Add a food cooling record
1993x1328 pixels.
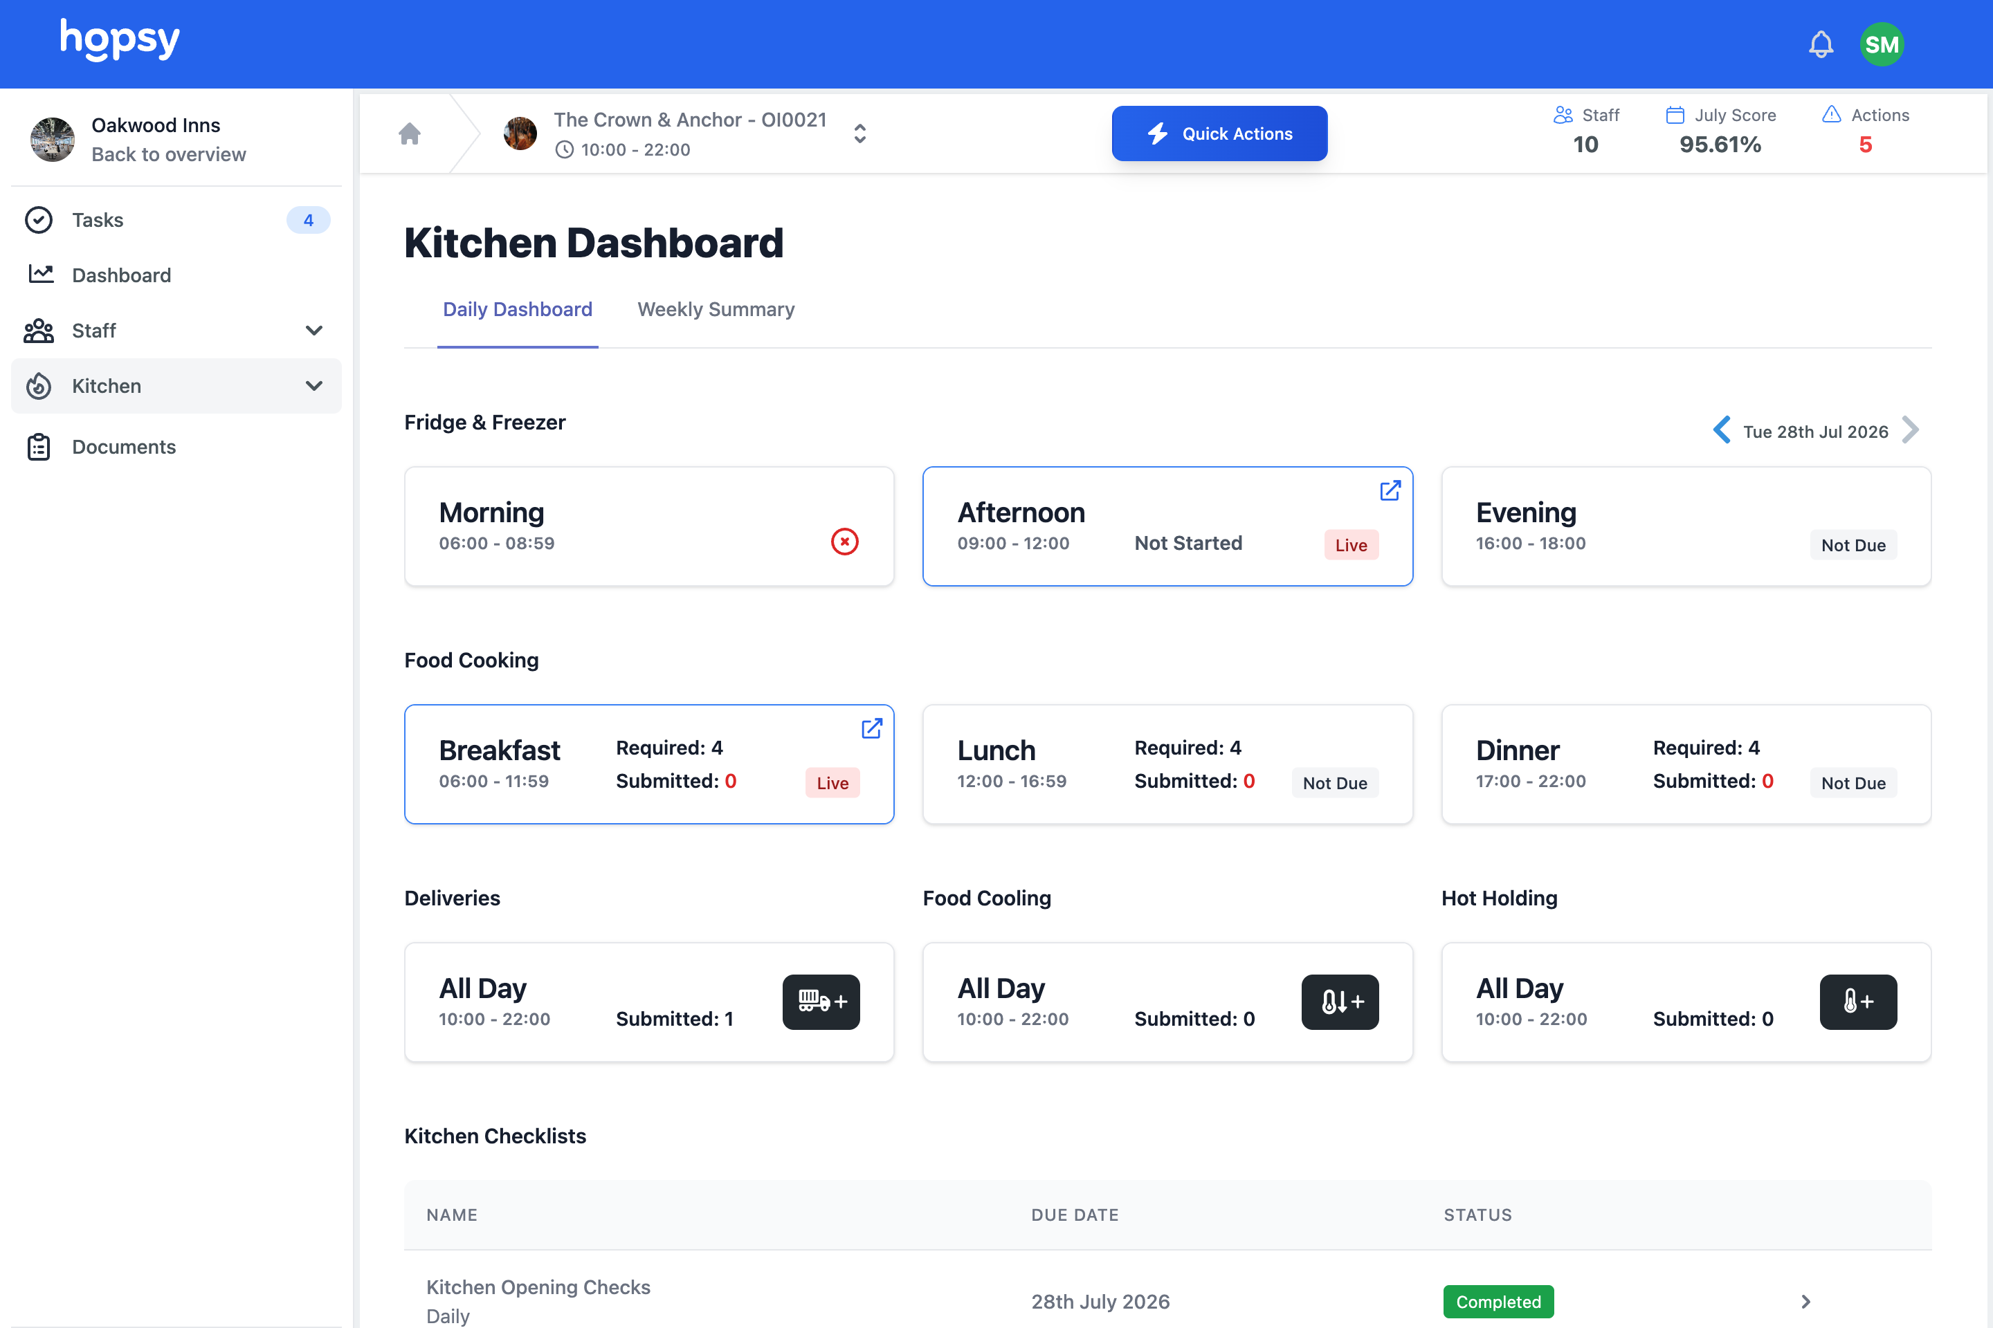(1340, 1002)
